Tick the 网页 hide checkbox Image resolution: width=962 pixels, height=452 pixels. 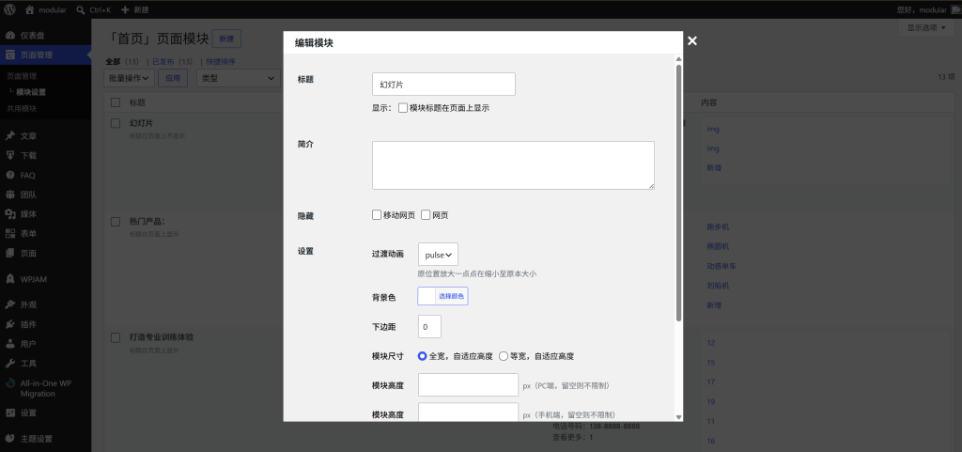click(x=426, y=215)
